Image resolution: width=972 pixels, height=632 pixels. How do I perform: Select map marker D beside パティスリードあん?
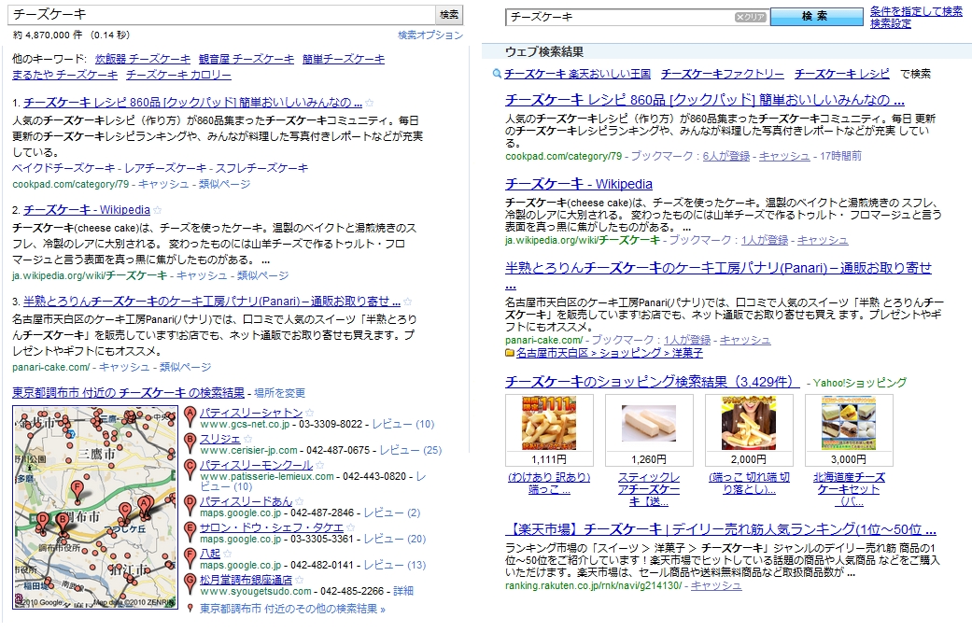coord(190,505)
